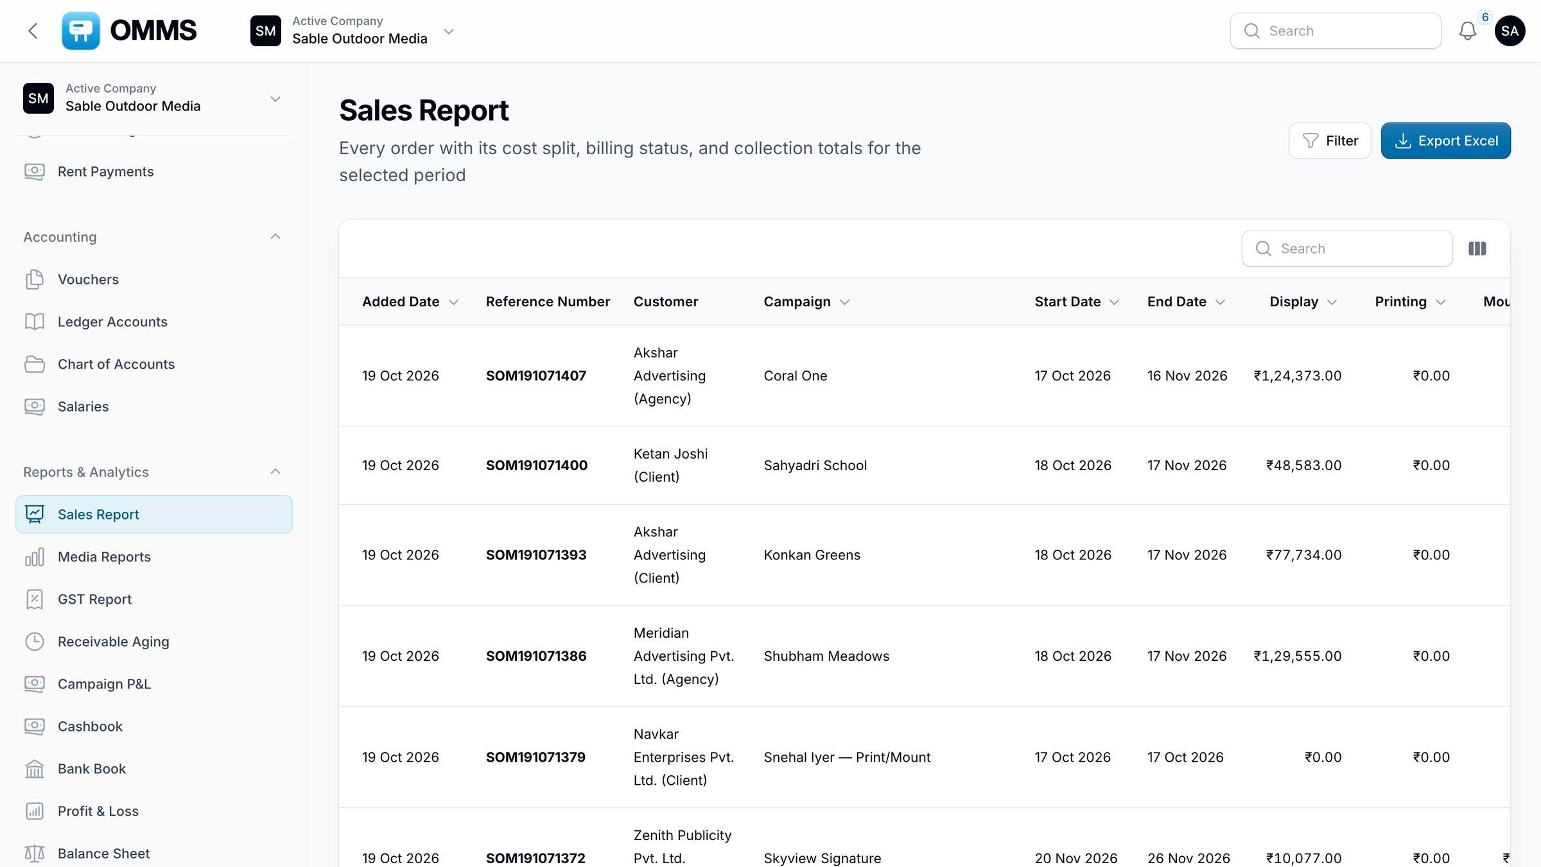The image size is (1541, 867).
Task: Sort by End Date column
Action: tap(1187, 302)
